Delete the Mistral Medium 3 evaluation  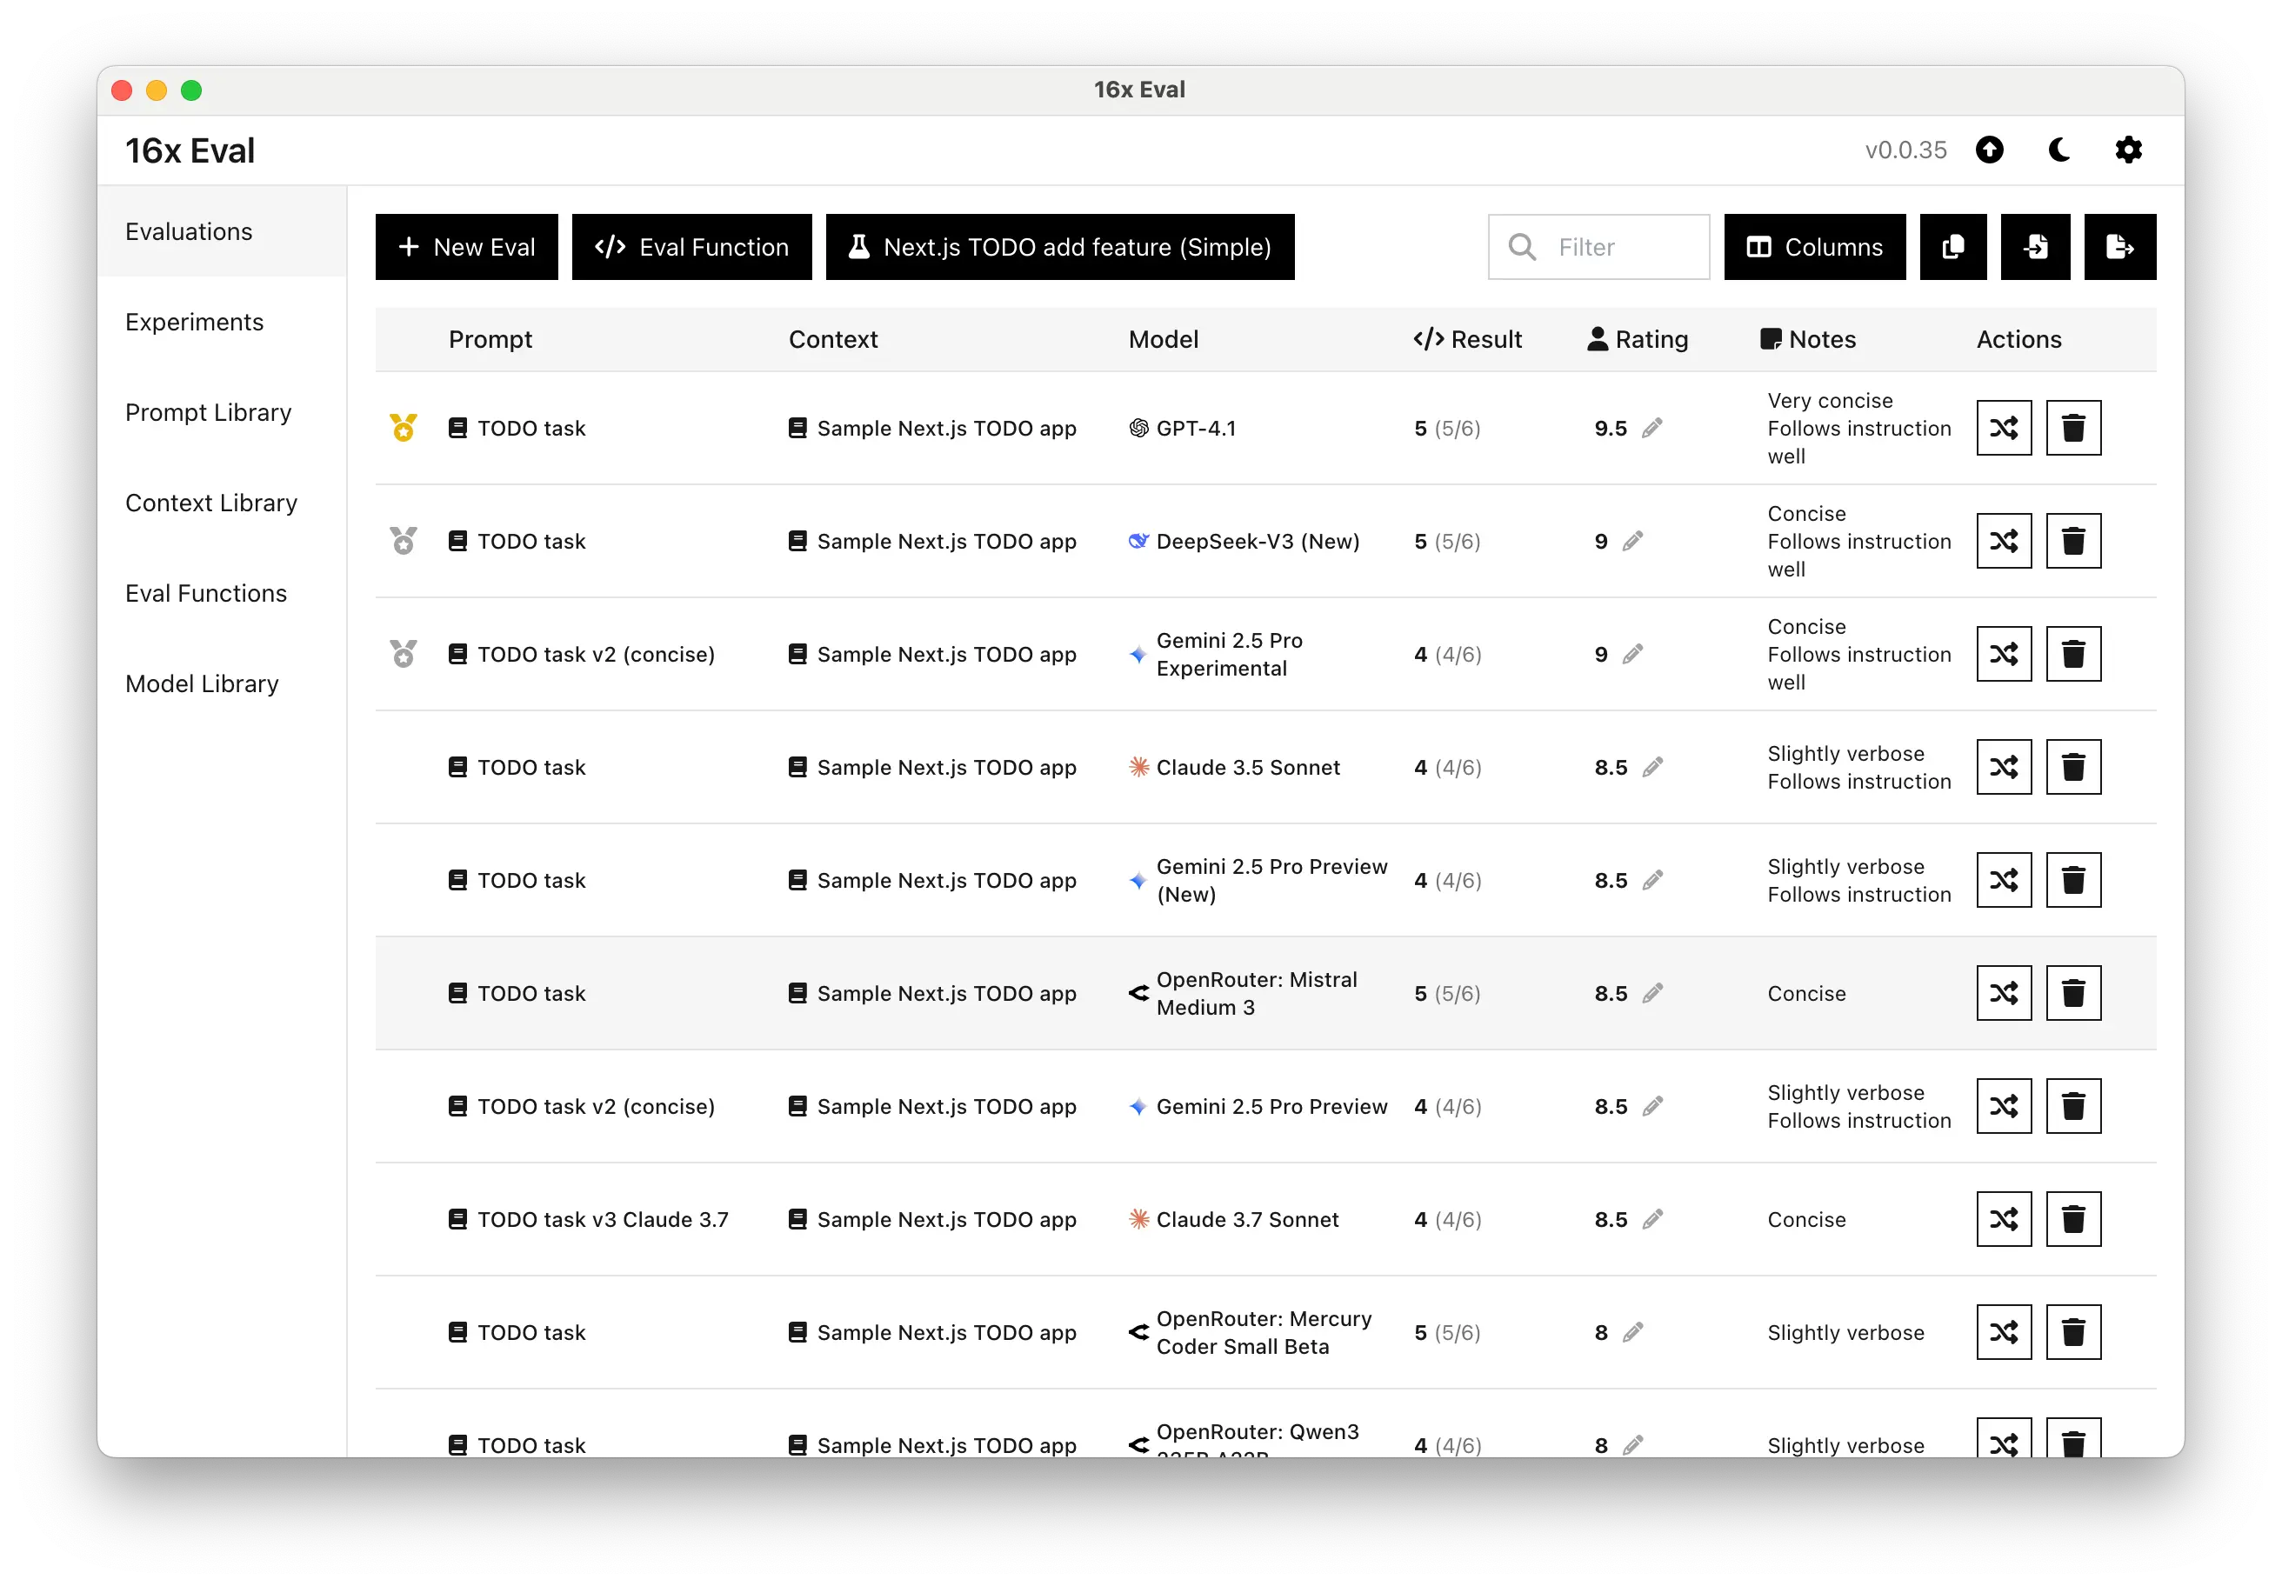point(2073,994)
